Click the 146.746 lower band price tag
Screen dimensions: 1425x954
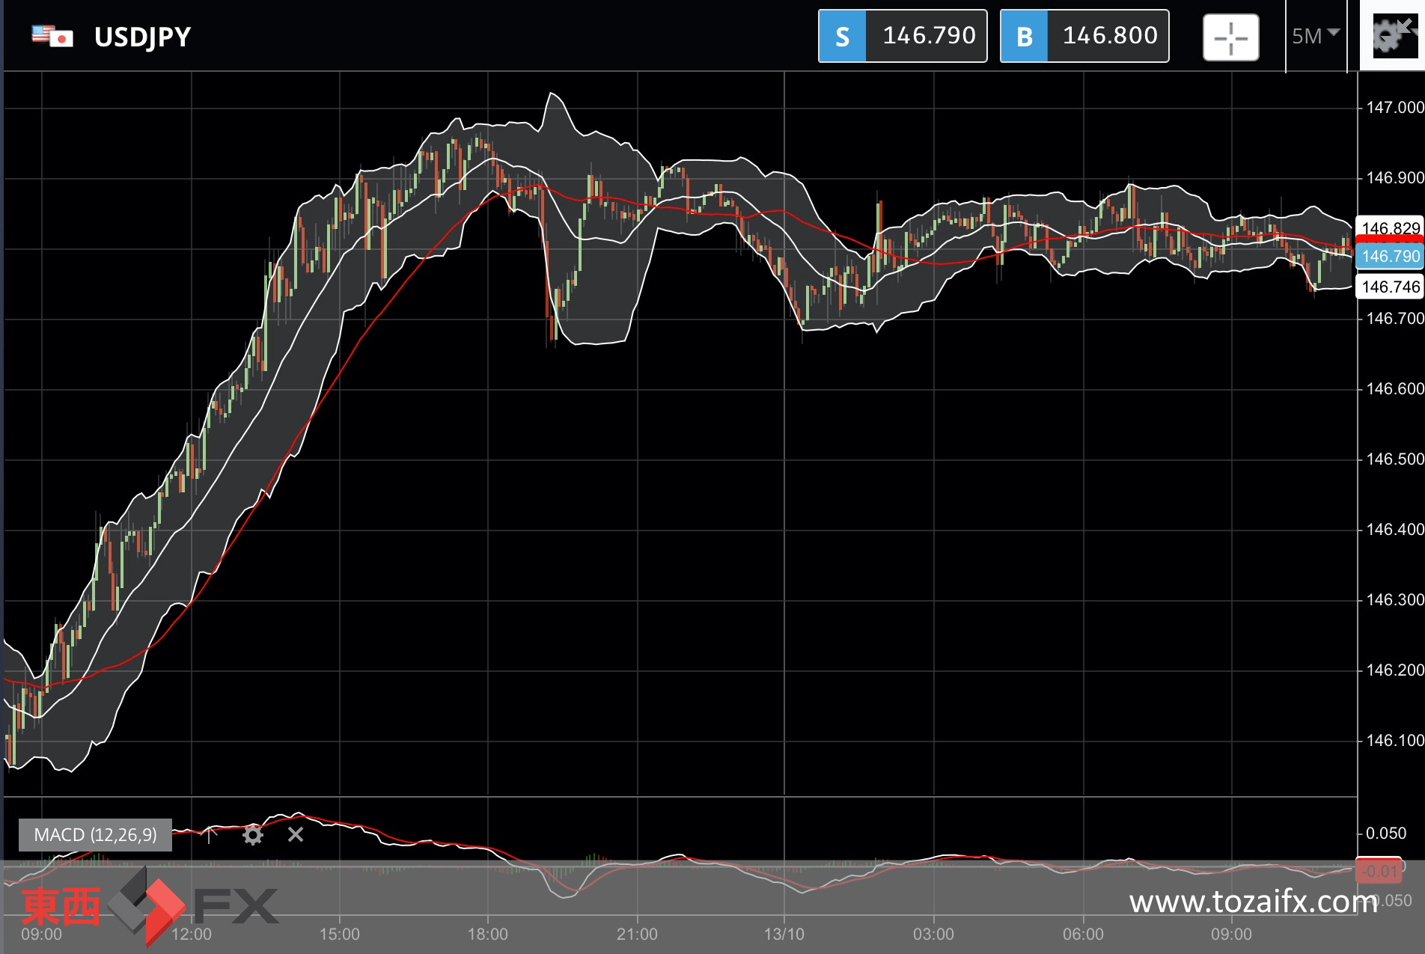pyautogui.click(x=1390, y=287)
